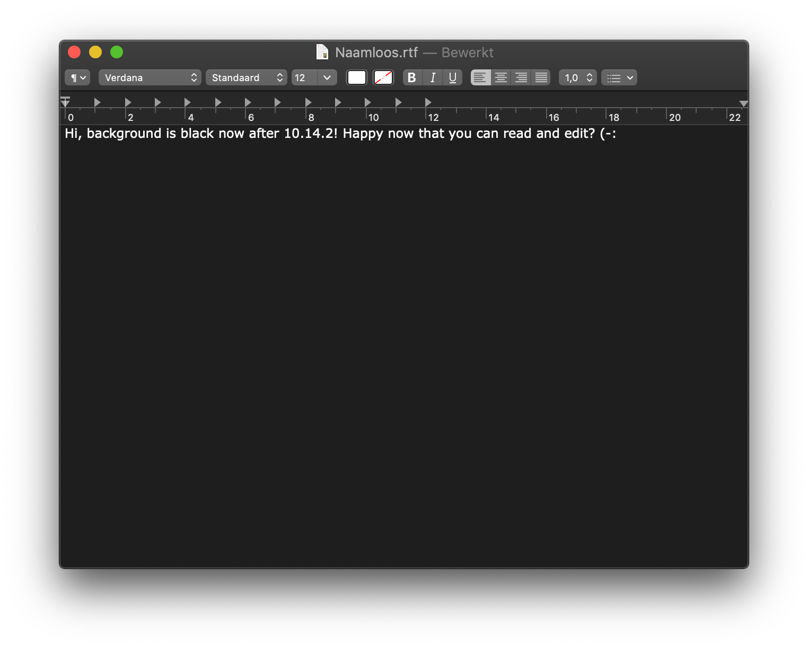Open the white text color swatch
The height and width of the screenshot is (647, 808).
(x=357, y=78)
